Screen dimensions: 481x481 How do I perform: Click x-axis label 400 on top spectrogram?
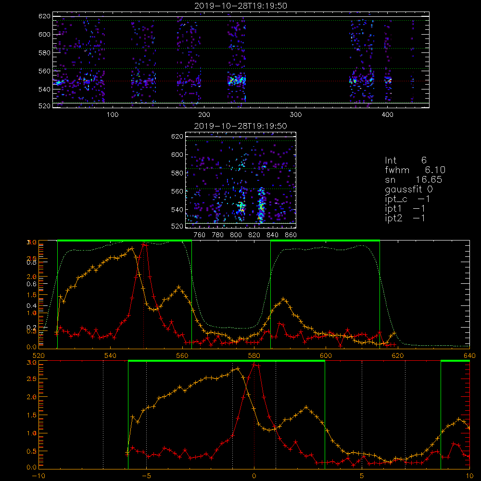click(387, 115)
